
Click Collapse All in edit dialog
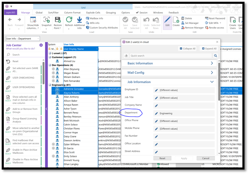[x=187, y=49]
